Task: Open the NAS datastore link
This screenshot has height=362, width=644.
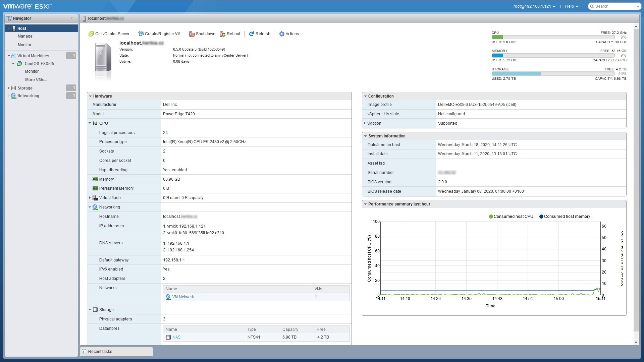Action: pyautogui.click(x=176, y=337)
